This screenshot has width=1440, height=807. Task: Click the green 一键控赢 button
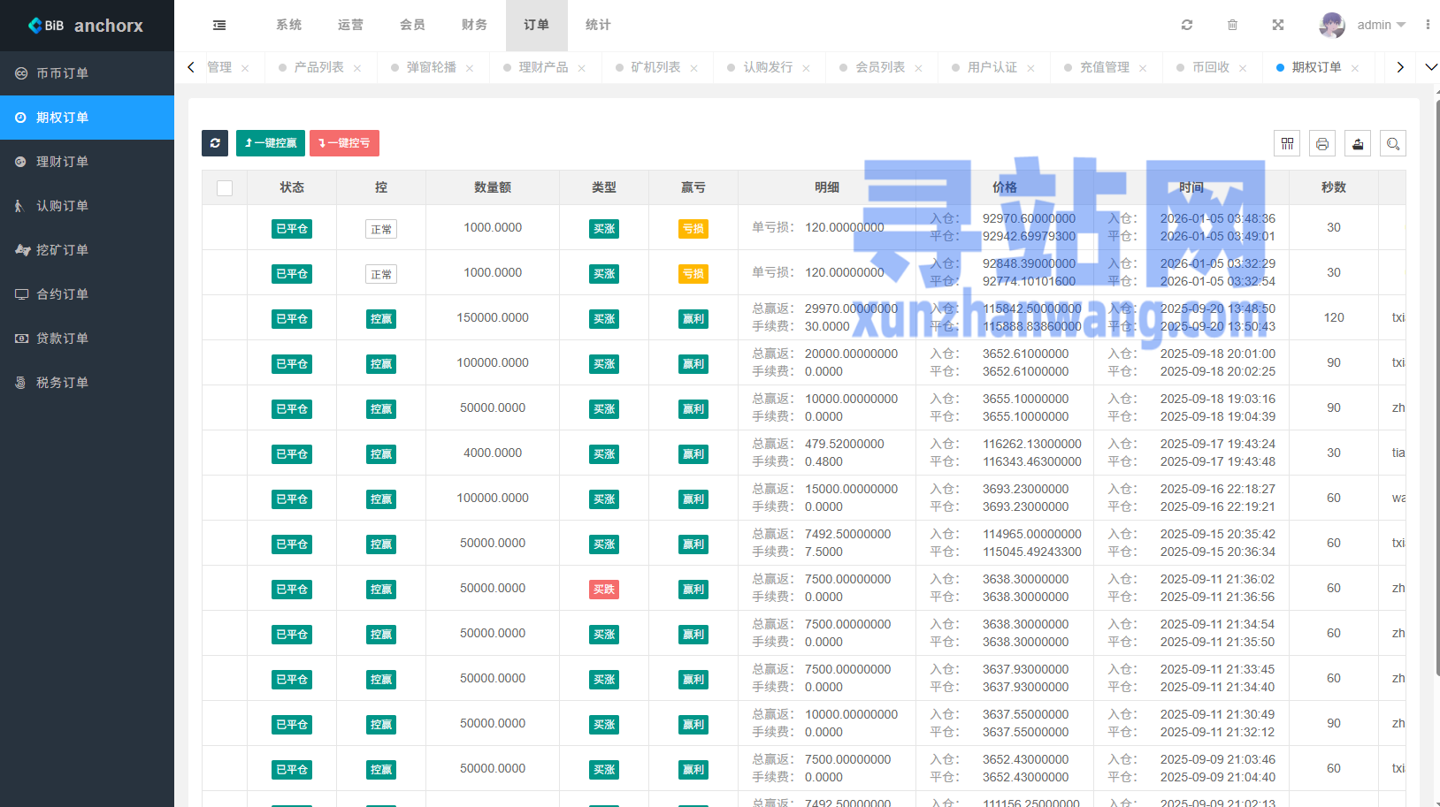coord(271,143)
